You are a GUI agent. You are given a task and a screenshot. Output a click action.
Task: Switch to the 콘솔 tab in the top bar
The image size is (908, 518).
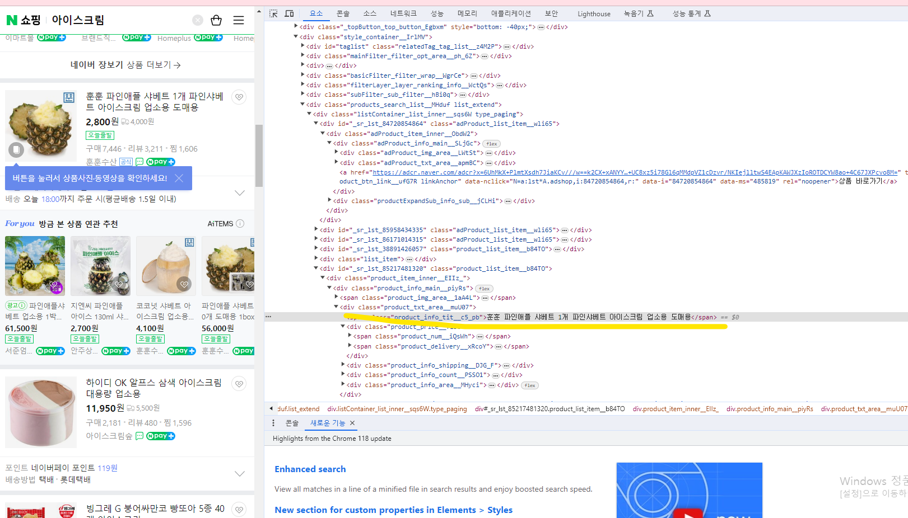click(343, 13)
